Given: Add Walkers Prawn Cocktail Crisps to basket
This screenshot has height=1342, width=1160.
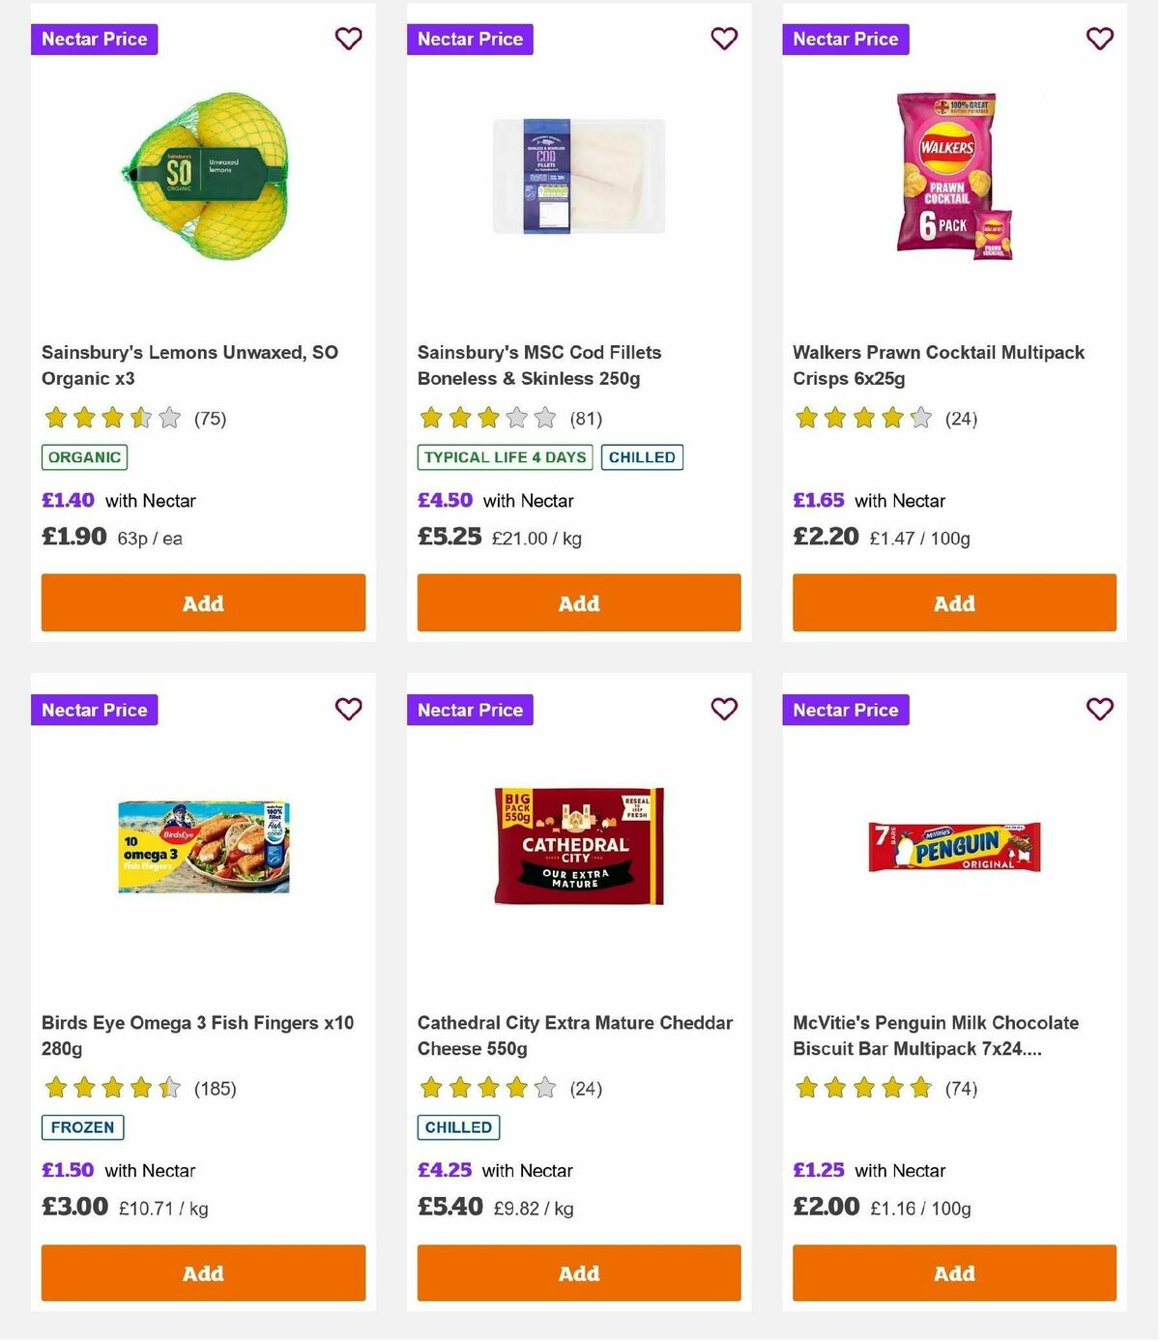Looking at the screenshot, I should click(954, 602).
